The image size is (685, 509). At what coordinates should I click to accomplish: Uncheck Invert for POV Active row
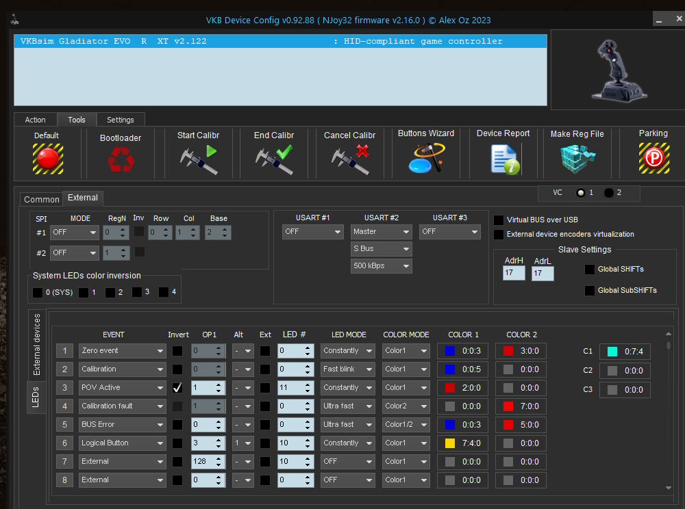point(177,387)
